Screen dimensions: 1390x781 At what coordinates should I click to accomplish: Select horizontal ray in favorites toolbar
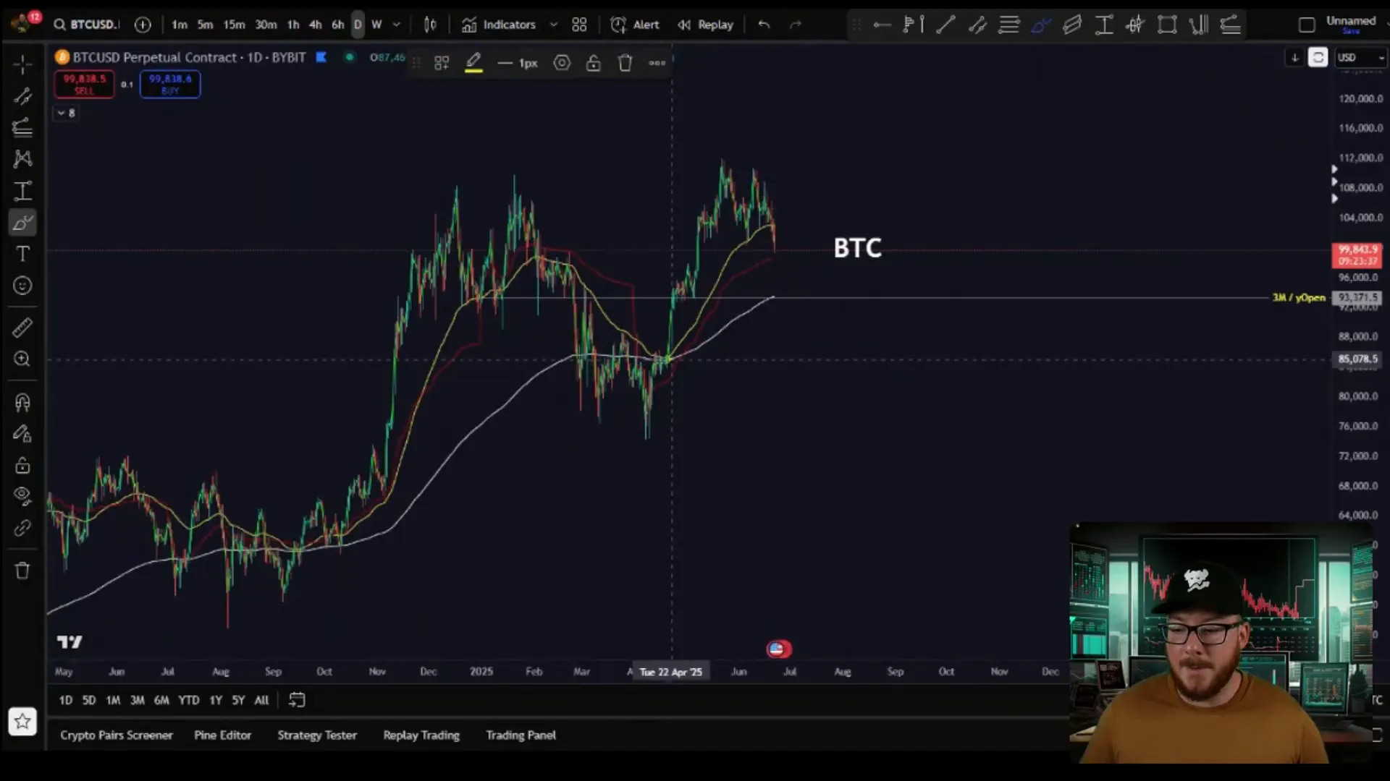882,25
